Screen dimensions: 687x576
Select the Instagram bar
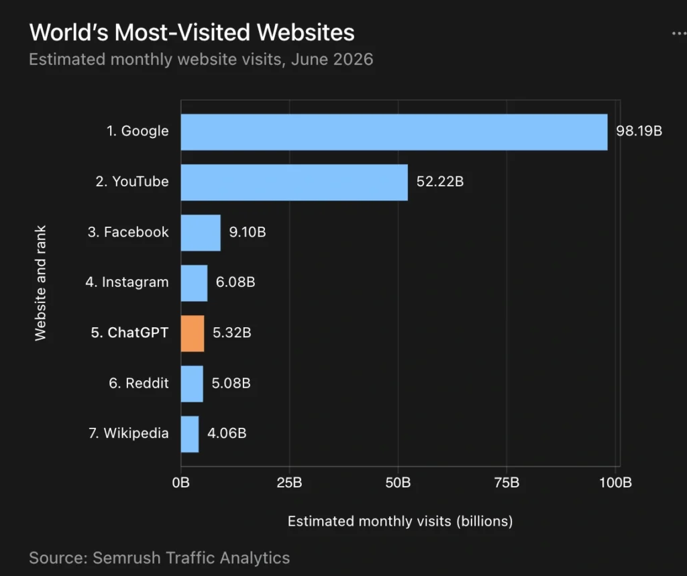point(194,284)
